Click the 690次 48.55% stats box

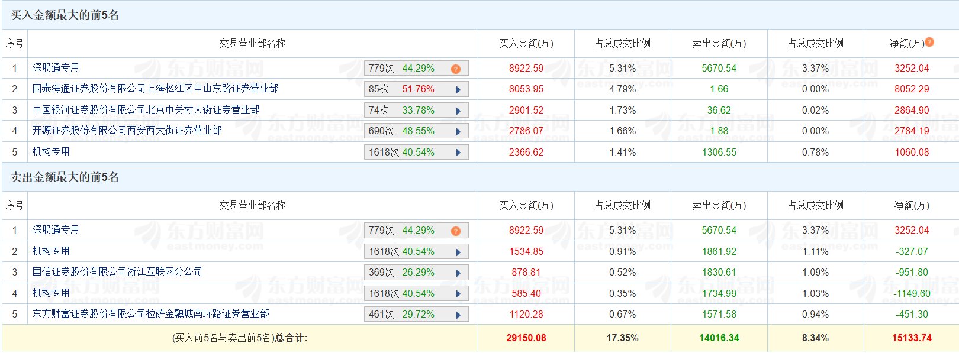408,131
